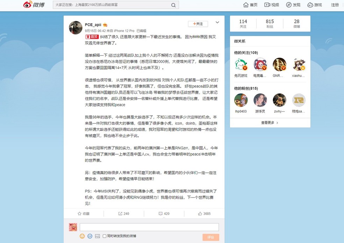The height and width of the screenshot is (243, 344).
Task: Click the 注册 sign-up link
Action: point(335,5)
